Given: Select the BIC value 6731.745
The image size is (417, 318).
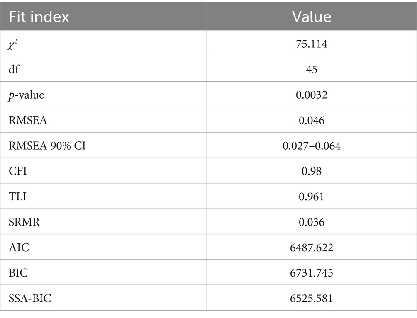Looking at the screenshot, I should (312, 273).
